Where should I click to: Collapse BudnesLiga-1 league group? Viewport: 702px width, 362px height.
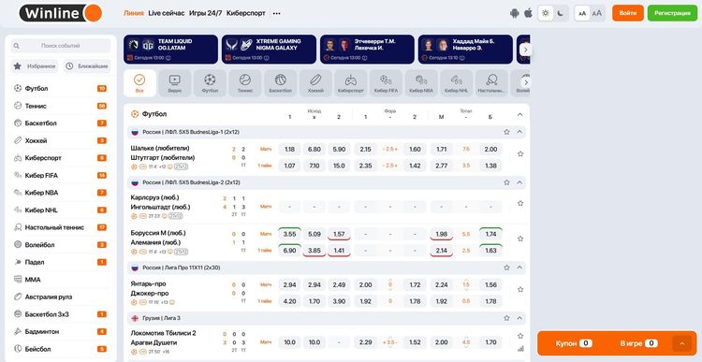519,132
